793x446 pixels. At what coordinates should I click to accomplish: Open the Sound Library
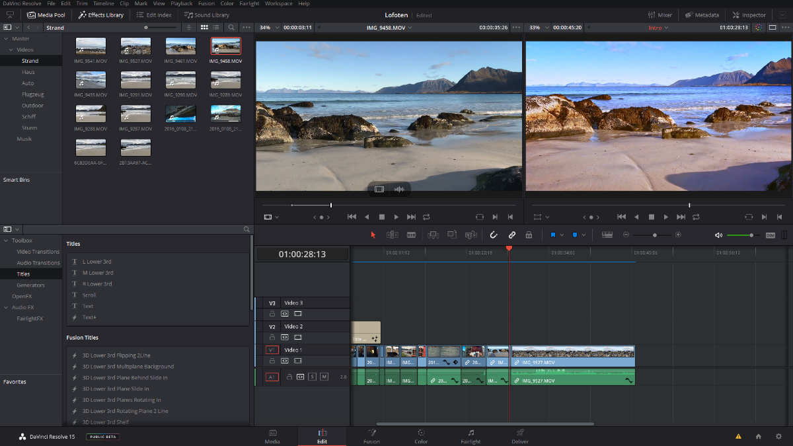coord(207,14)
